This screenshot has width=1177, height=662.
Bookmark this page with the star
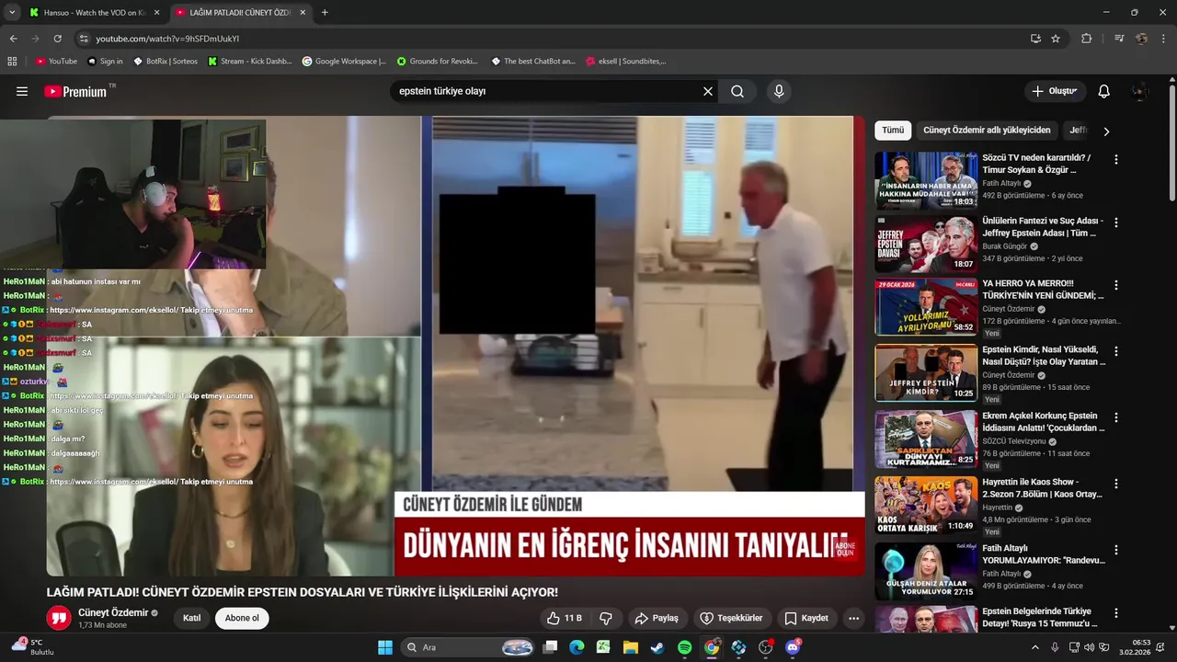tap(1056, 39)
